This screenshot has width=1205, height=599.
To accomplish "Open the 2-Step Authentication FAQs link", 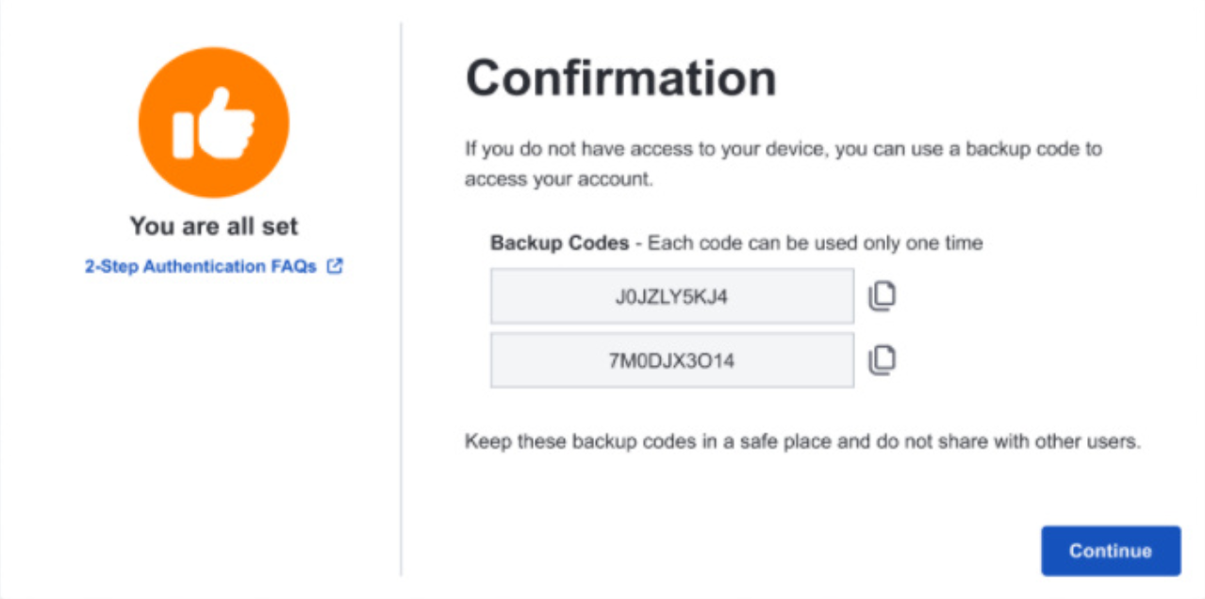I will (x=201, y=266).
